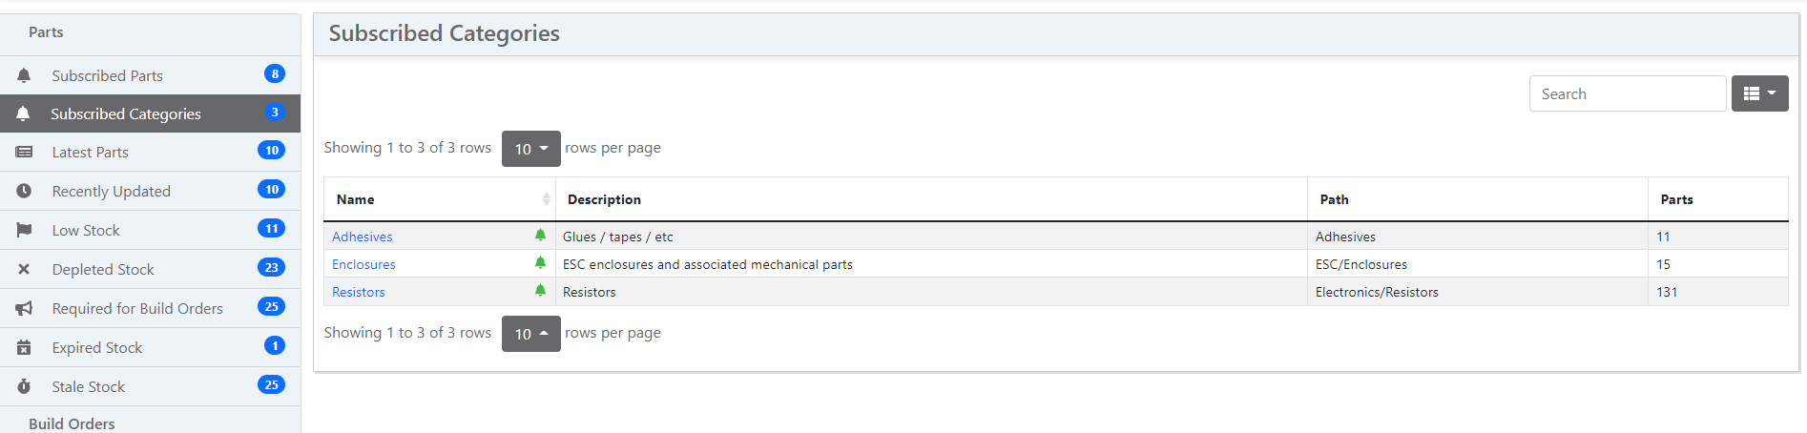This screenshot has width=1807, height=433.
Task: Open the Resistors category link
Action: tap(358, 292)
